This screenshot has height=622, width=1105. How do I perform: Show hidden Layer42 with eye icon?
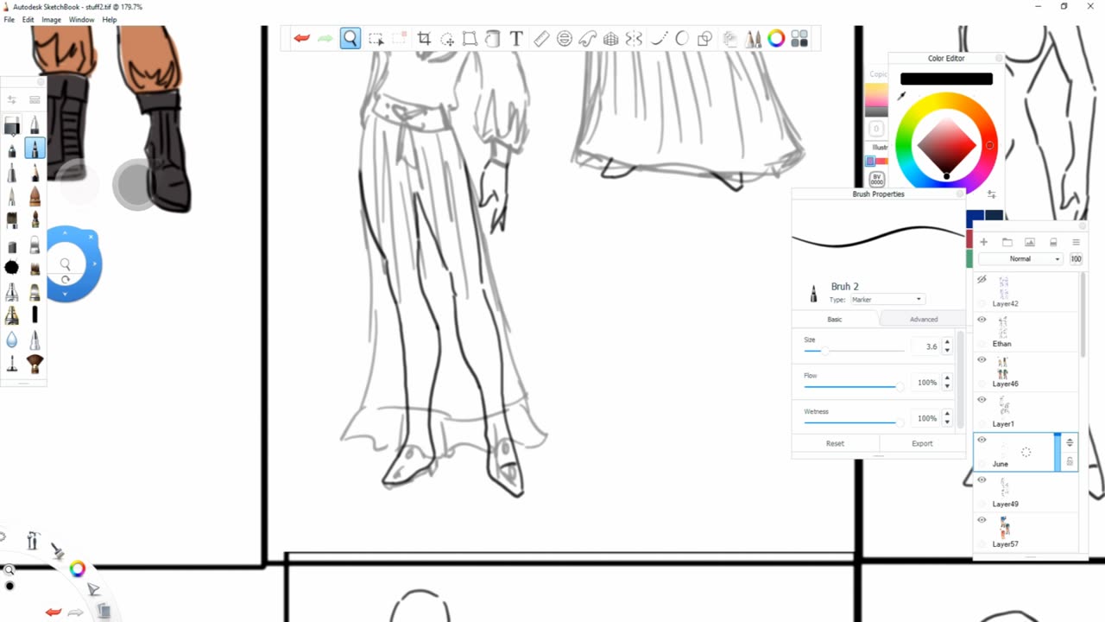click(982, 280)
